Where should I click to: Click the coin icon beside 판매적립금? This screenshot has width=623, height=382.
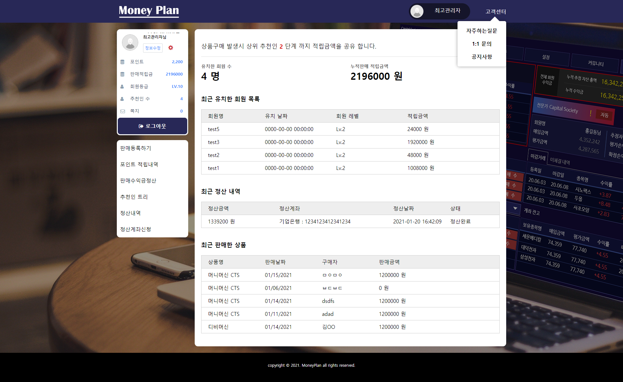[122, 74]
